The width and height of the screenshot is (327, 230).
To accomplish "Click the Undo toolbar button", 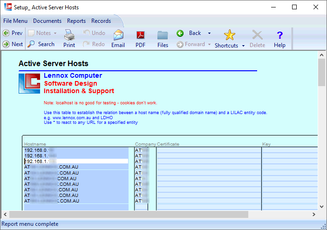I will click(94, 33).
